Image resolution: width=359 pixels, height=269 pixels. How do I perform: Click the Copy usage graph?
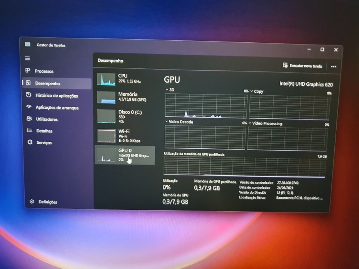click(x=289, y=108)
